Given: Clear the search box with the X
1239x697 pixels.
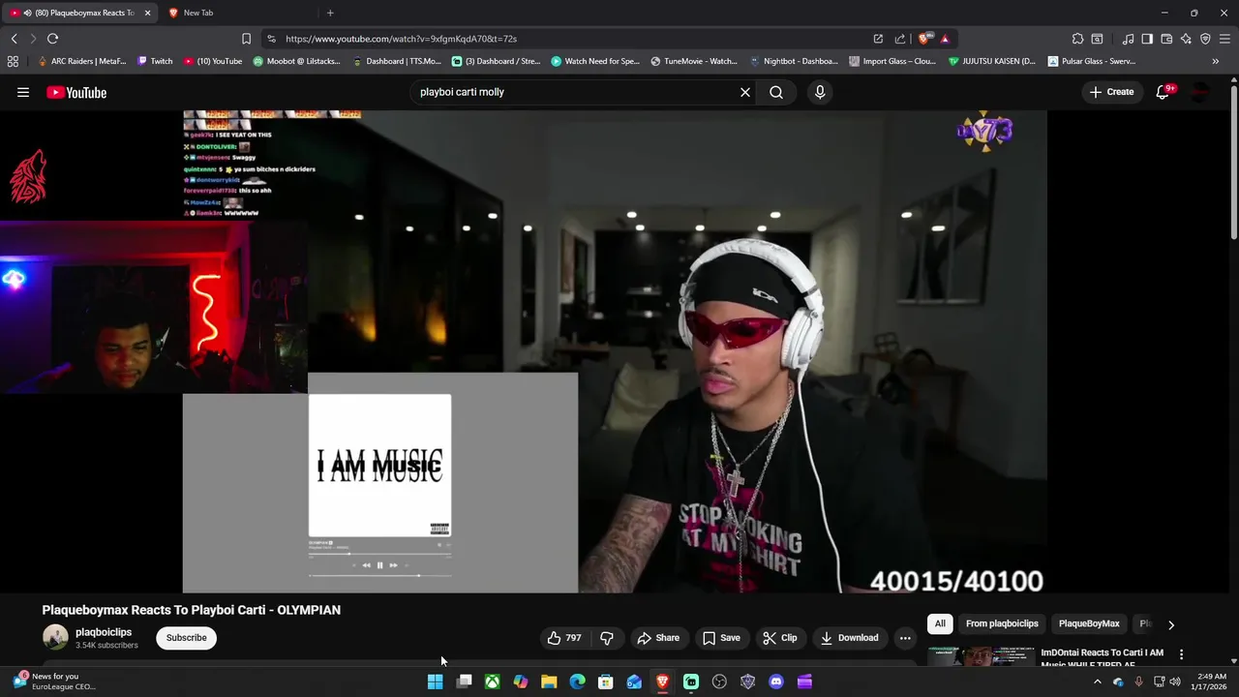Looking at the screenshot, I should coord(745,92).
